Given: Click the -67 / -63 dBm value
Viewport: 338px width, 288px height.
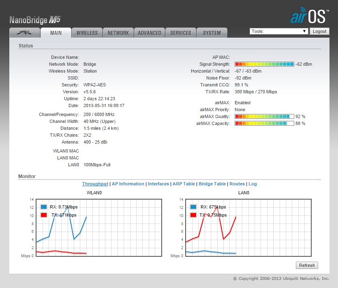Looking at the screenshot, I should pos(248,71).
